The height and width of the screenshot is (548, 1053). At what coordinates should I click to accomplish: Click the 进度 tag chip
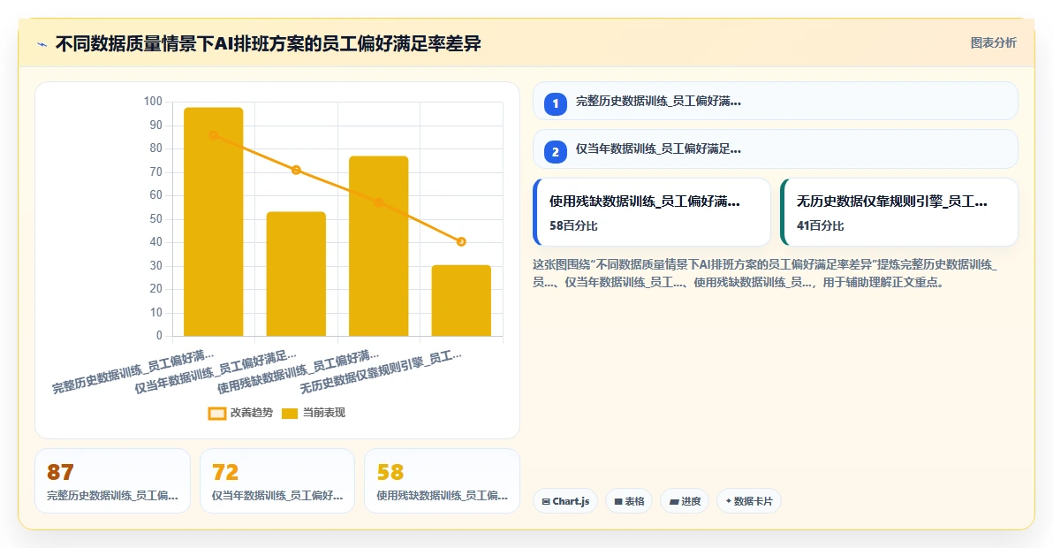pos(685,501)
